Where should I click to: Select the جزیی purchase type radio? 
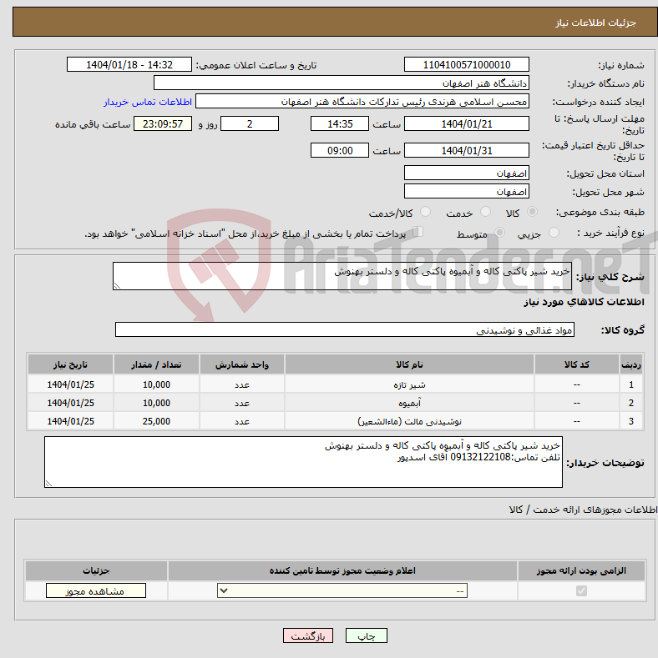pyautogui.click(x=554, y=232)
